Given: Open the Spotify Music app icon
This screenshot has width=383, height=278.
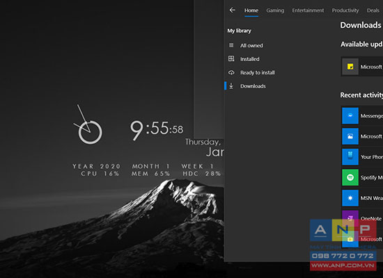Looking at the screenshot, I should point(350,177).
